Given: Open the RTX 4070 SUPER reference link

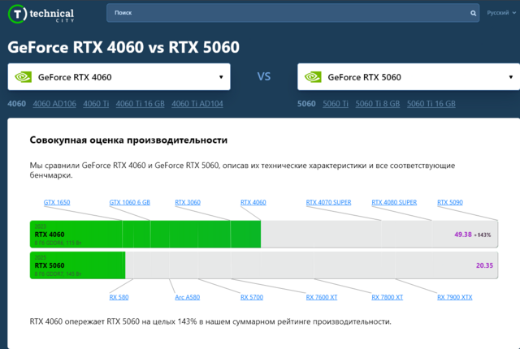Looking at the screenshot, I should [x=328, y=202].
